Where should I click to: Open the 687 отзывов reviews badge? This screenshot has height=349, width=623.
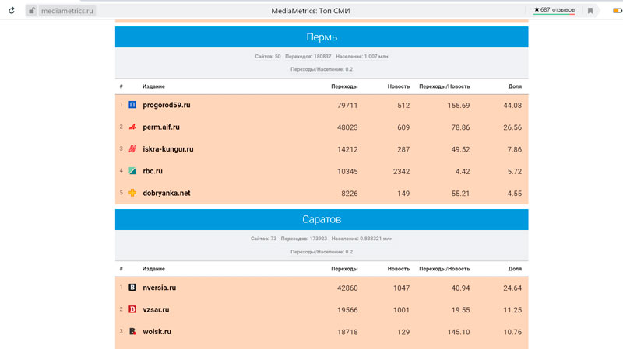point(554,10)
